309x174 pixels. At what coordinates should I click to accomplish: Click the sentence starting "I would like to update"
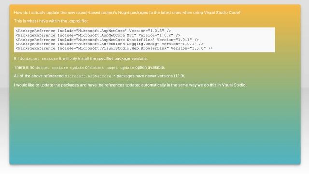coord(130,85)
